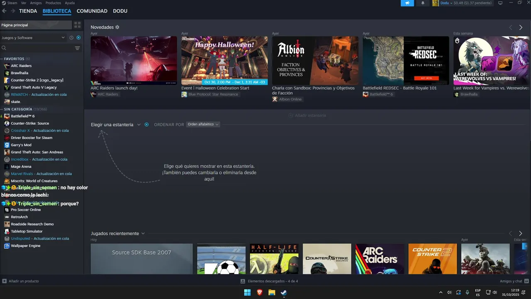This screenshot has width=531, height=299.
Task: Switch to Big Picture mode icon
Action: (x=500, y=3)
